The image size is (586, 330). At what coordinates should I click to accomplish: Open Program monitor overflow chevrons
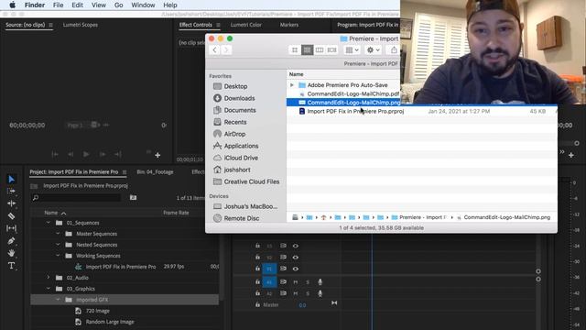click(561, 152)
